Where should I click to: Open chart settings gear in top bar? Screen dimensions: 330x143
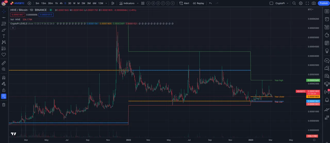pyautogui.click(x=301, y=3)
